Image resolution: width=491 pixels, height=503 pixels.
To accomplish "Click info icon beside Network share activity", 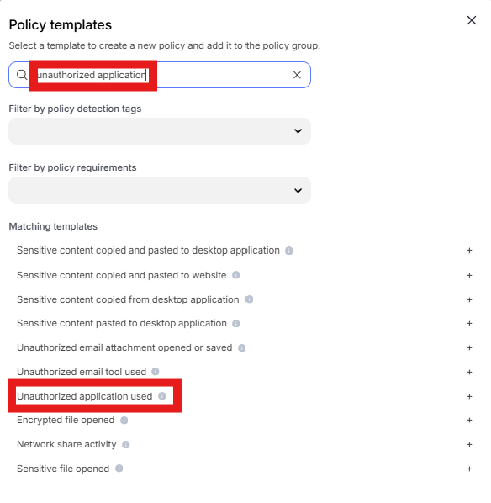I will pyautogui.click(x=126, y=445).
